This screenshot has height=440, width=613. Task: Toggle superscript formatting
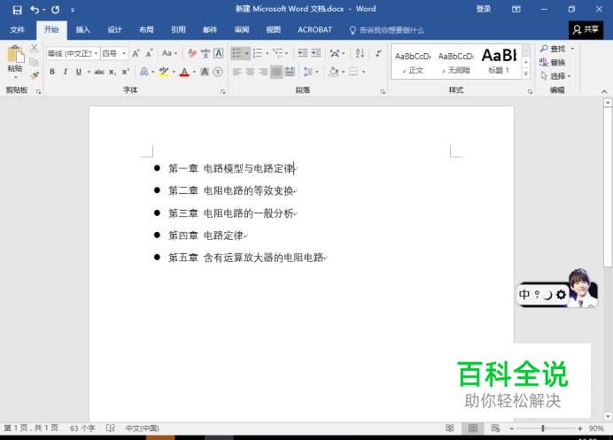pyautogui.click(x=126, y=72)
